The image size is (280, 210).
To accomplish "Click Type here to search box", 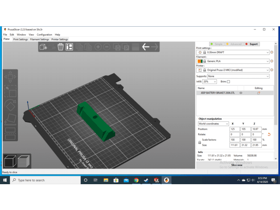I will pyautogui.click(x=45, y=180).
